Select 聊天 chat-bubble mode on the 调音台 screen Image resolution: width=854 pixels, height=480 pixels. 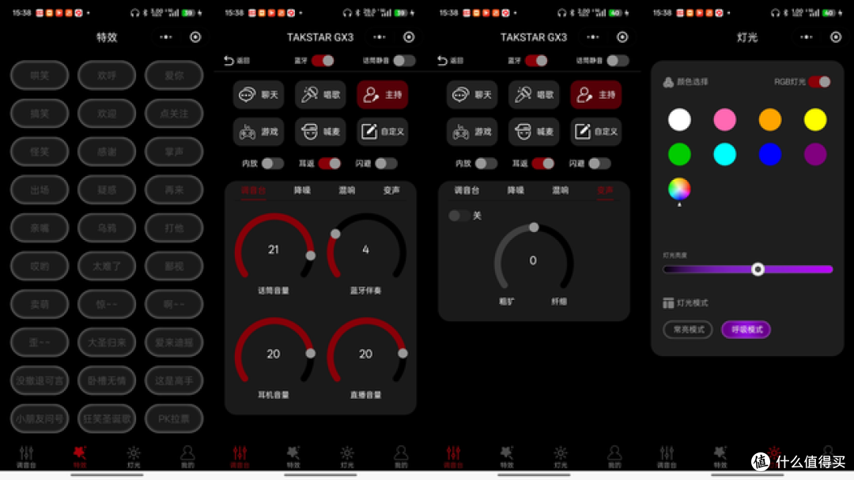259,95
